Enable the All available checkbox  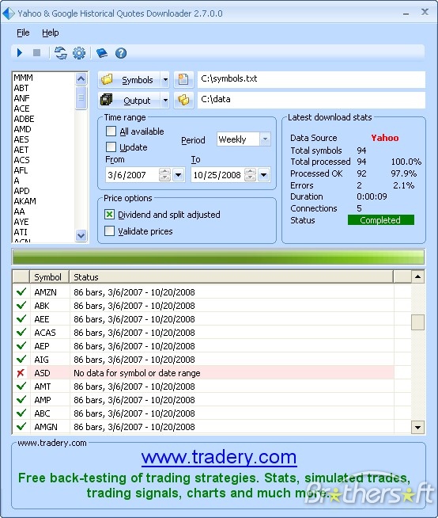[x=111, y=131]
